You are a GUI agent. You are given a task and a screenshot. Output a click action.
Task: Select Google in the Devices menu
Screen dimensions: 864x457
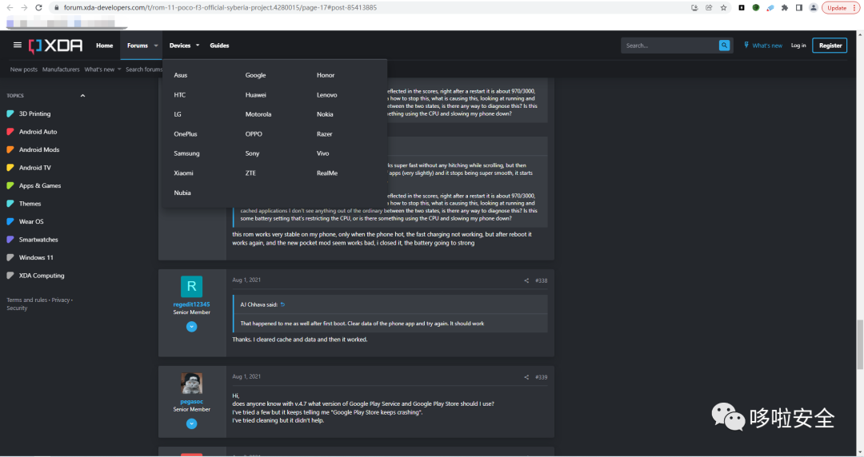pos(256,75)
